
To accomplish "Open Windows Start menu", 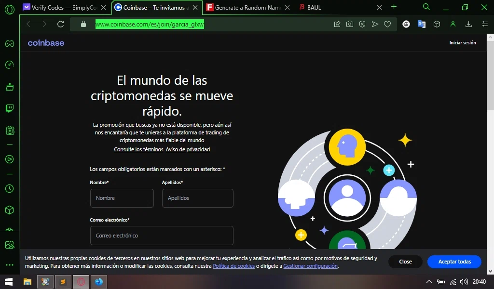I will (9, 282).
